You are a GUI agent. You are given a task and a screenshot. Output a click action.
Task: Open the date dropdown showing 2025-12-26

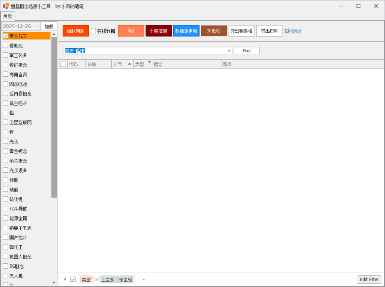pos(37,26)
